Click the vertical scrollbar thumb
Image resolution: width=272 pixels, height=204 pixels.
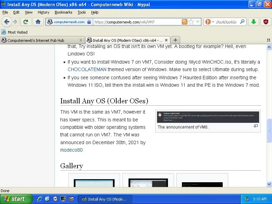269,130
